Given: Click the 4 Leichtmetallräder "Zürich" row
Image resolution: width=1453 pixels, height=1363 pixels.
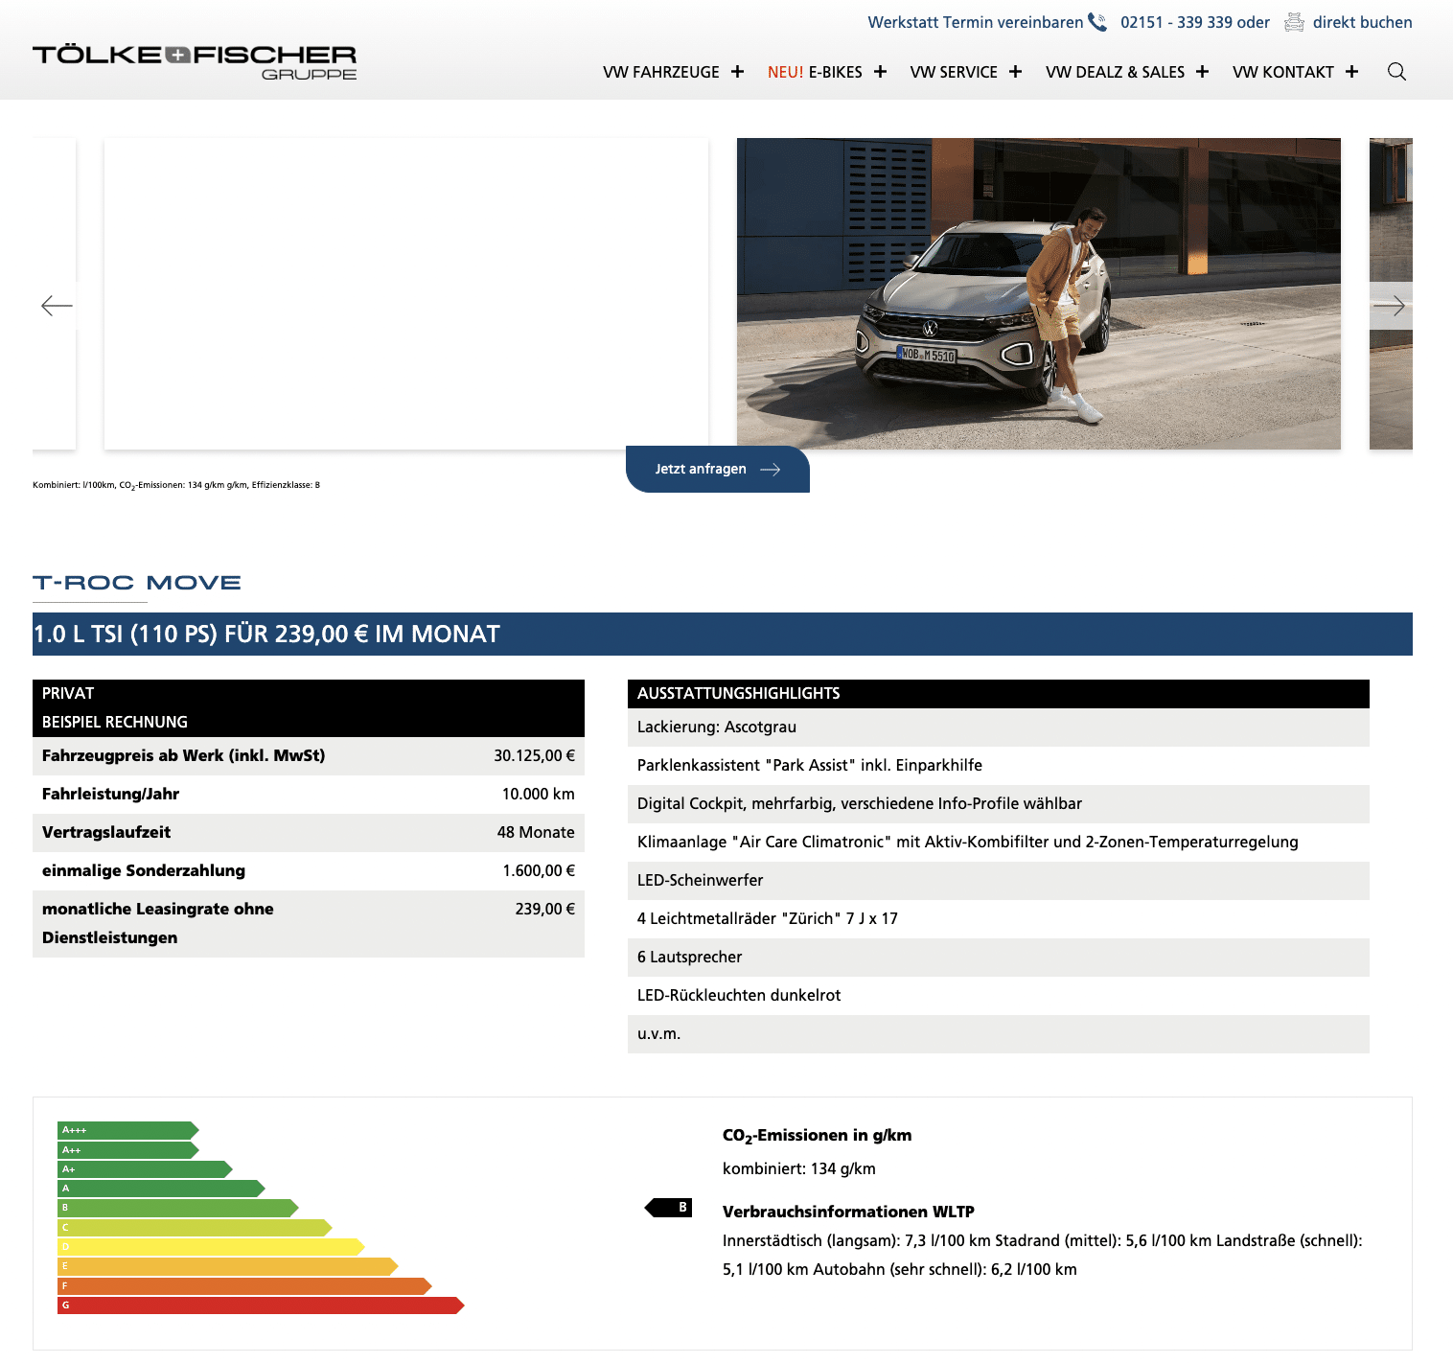Looking at the screenshot, I should coord(999,919).
